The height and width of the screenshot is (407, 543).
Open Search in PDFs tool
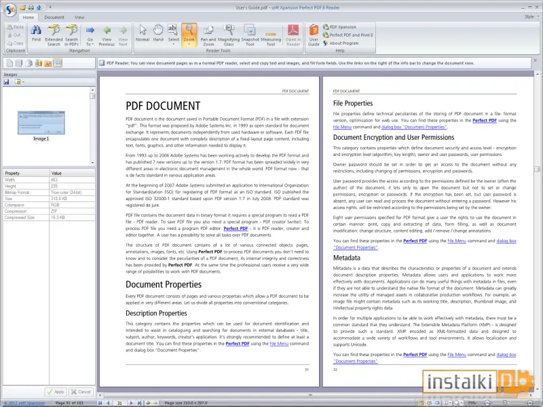(x=71, y=35)
